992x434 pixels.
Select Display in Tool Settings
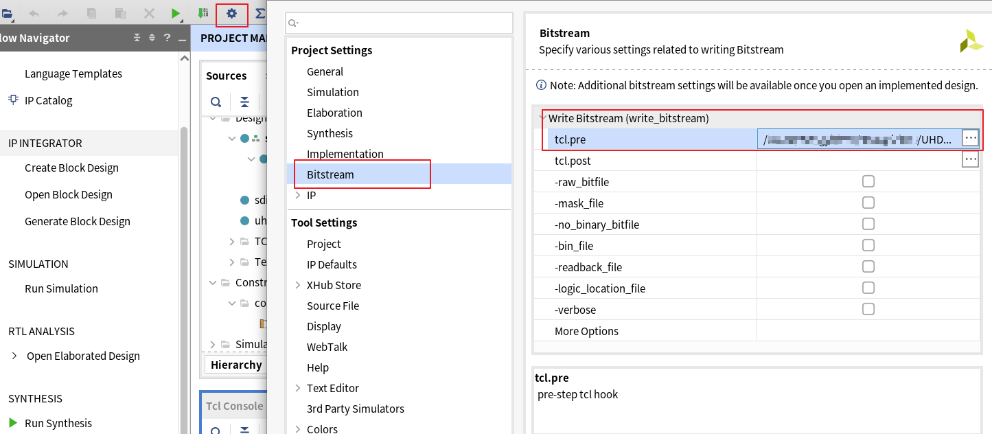pos(324,326)
